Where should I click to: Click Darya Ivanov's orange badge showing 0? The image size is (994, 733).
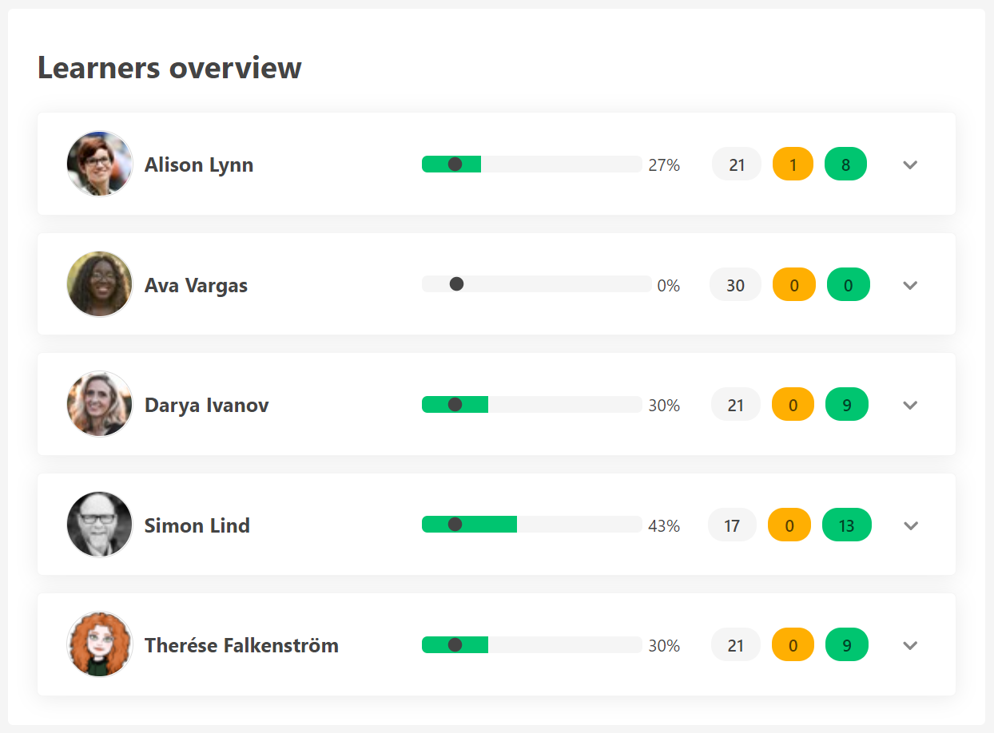click(x=793, y=404)
